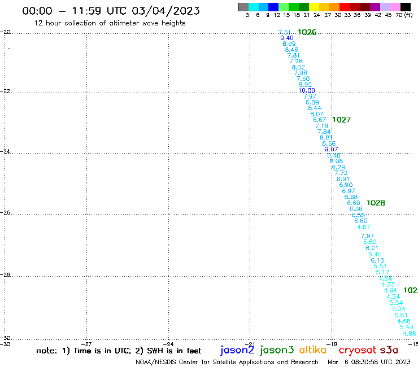
Task: Select the 8.44 measurement
Action: (x=315, y=108)
